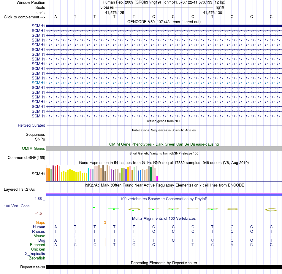Click the -4.5 PhyloP lower scale value
The height and width of the screenshot is (274, 282).
(x=39, y=214)
